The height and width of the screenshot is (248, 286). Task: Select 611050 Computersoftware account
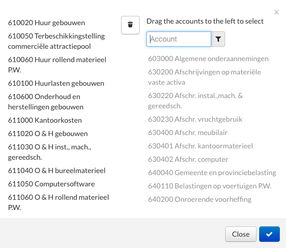click(52, 184)
